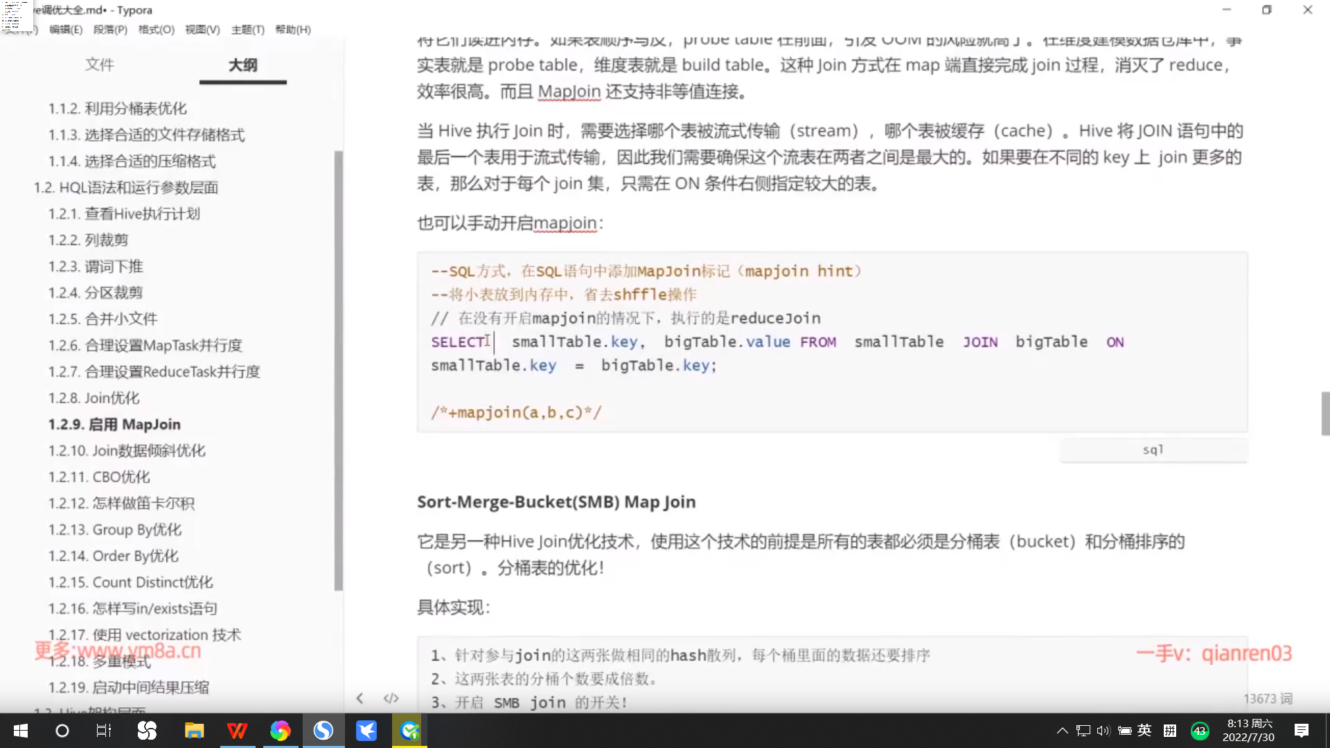1330x748 pixels.
Task: Open notification center icon
Action: 1302,731
